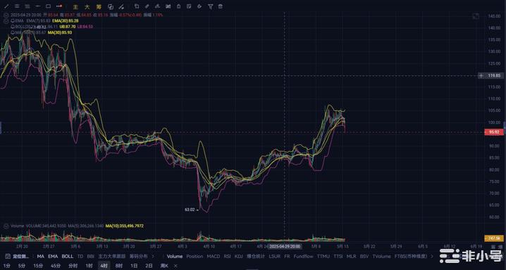Click the eraser tool icon
The height and width of the screenshot is (270, 506).
pos(199,6)
